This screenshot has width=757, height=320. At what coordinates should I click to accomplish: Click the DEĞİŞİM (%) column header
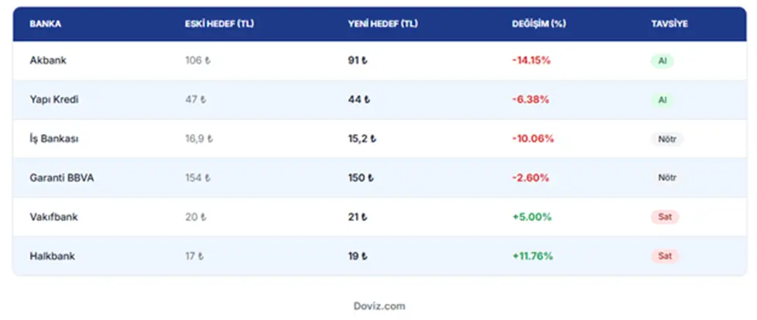coord(539,24)
